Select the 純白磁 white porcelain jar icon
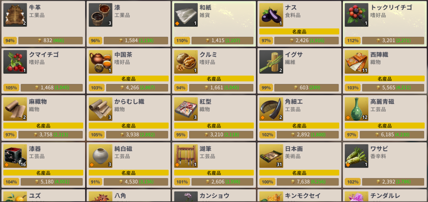428x202 pixels. coord(100,156)
